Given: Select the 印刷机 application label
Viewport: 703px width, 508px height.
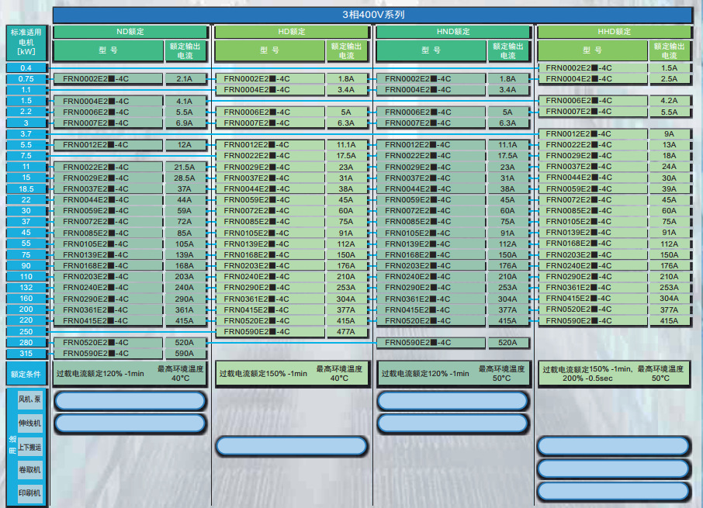Looking at the screenshot, I should tap(30, 492).
